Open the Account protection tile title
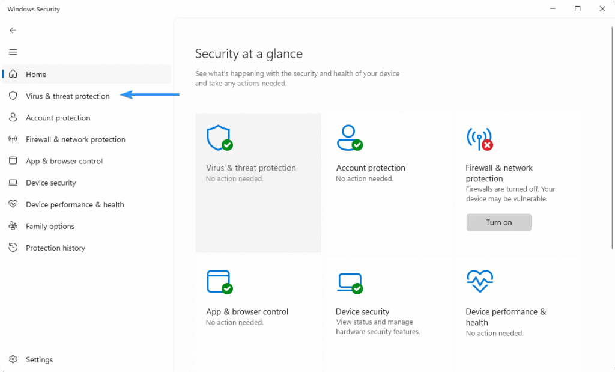Viewport: 615px width, 372px height. click(370, 168)
